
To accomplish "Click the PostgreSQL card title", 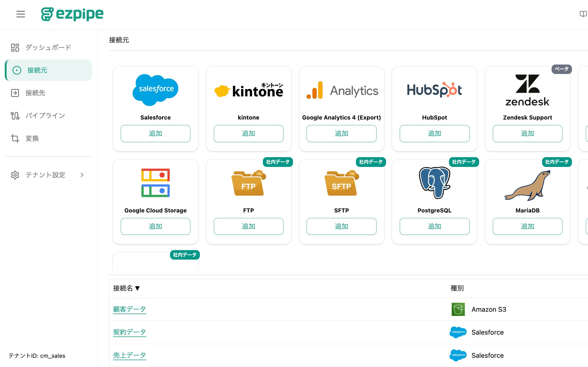I will click(435, 210).
